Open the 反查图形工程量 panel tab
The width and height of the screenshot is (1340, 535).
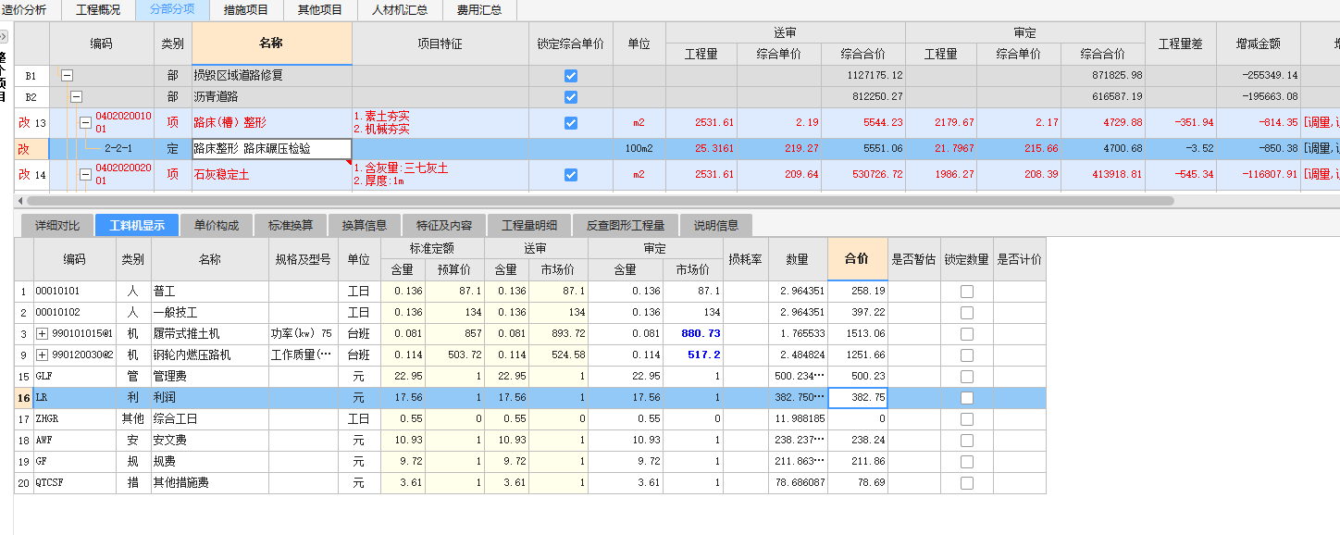626,225
